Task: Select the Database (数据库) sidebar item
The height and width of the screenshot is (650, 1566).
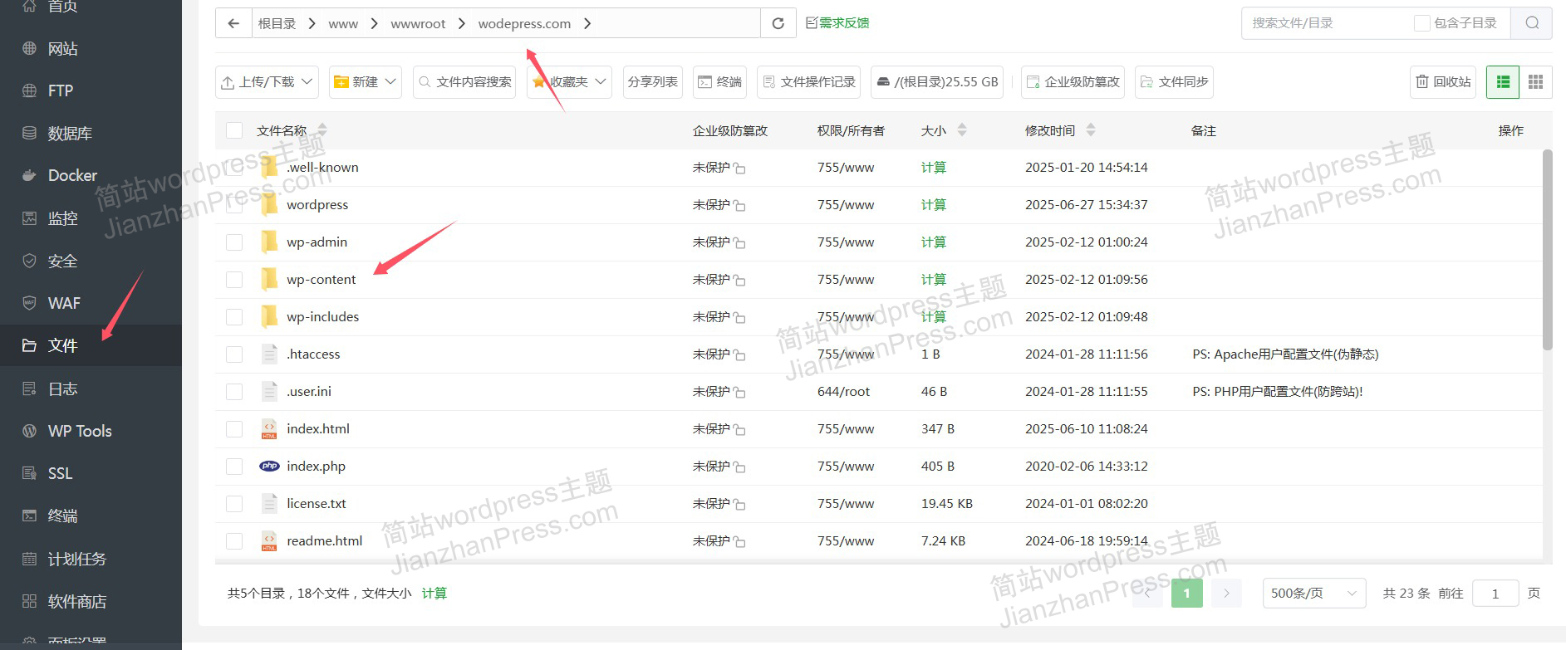Action: pyautogui.click(x=70, y=133)
